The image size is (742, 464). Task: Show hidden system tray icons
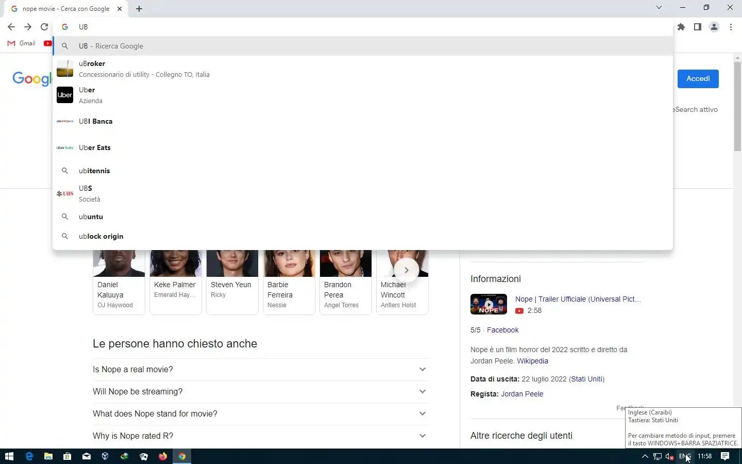[x=645, y=456]
